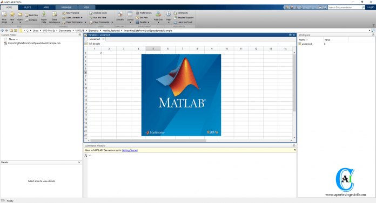Create a New Script
Screen dimensions: 376x203
click(4, 17)
